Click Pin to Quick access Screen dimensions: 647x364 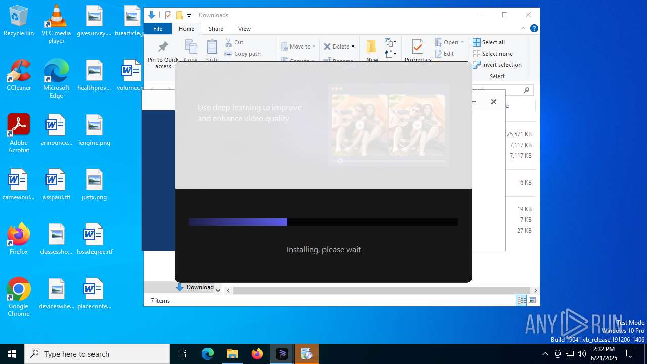[x=163, y=55]
